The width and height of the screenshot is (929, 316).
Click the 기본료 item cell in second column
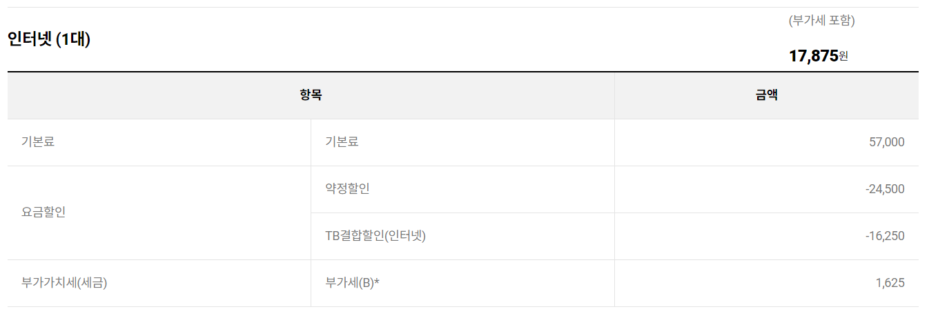click(342, 142)
